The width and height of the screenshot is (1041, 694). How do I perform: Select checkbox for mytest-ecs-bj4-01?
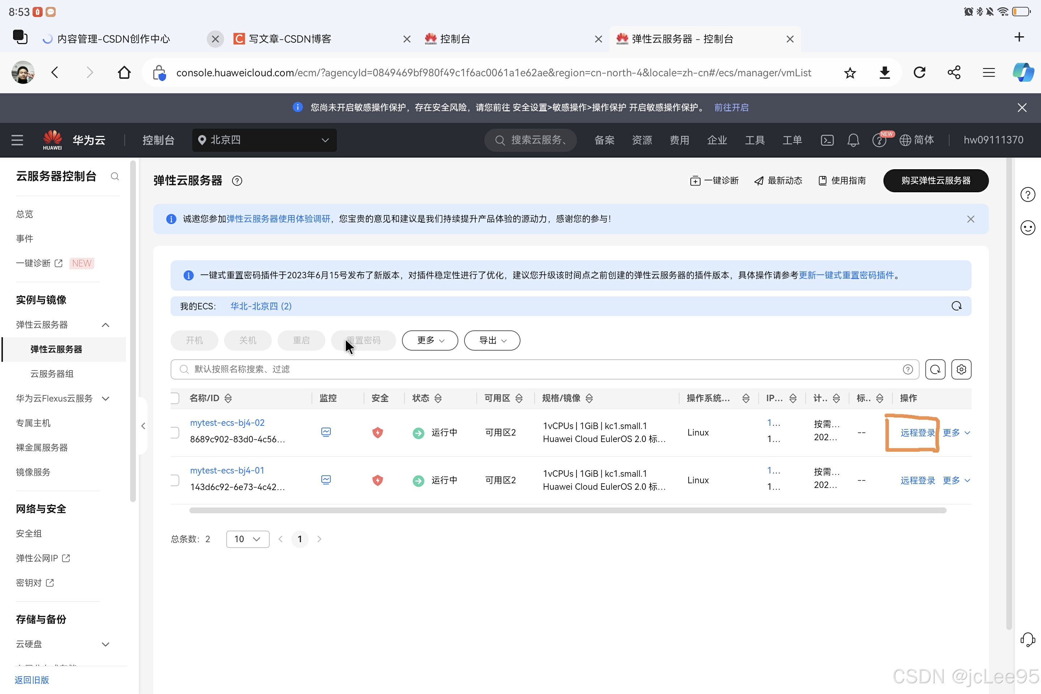coord(175,480)
